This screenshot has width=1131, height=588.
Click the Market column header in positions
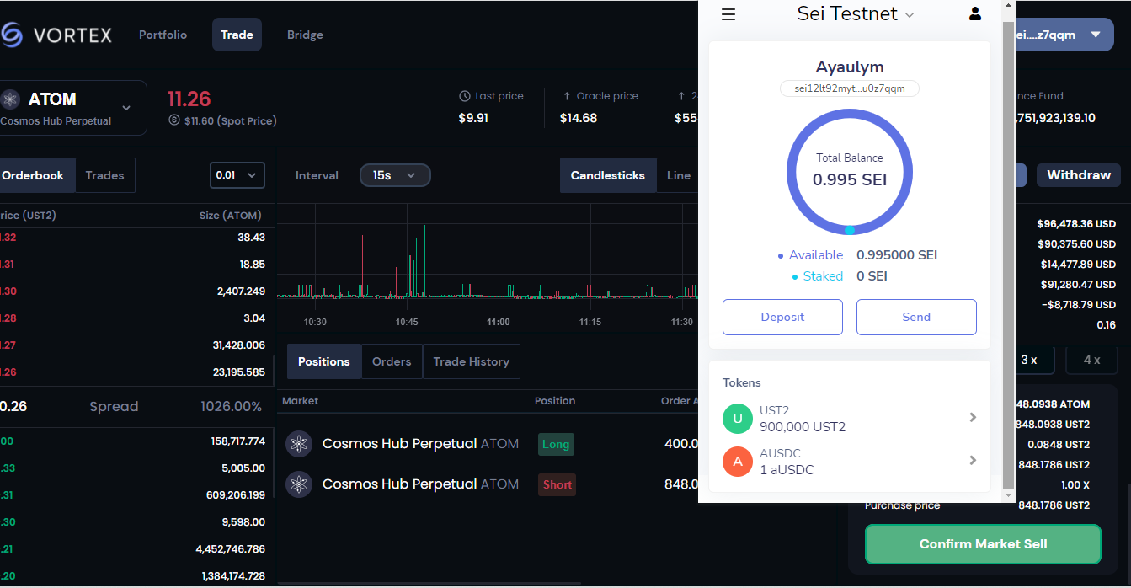click(300, 401)
